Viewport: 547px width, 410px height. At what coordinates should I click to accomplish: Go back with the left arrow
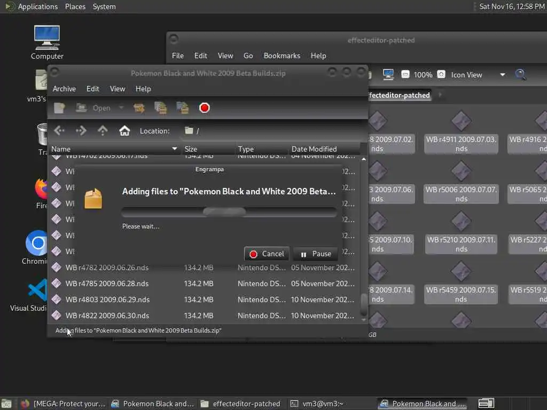[x=59, y=131]
